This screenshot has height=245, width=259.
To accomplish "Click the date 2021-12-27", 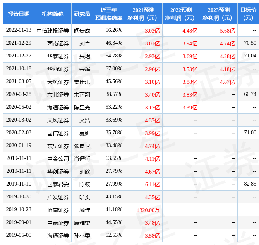I will click(x=19, y=56).
